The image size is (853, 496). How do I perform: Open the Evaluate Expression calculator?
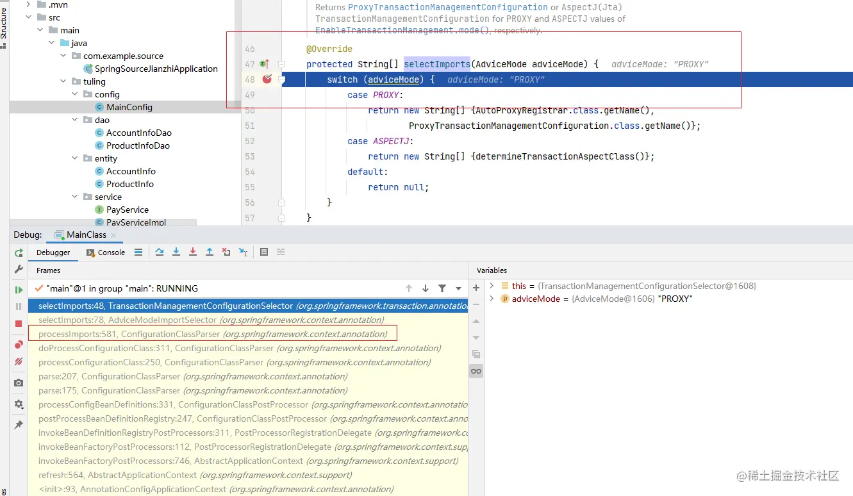pos(264,252)
